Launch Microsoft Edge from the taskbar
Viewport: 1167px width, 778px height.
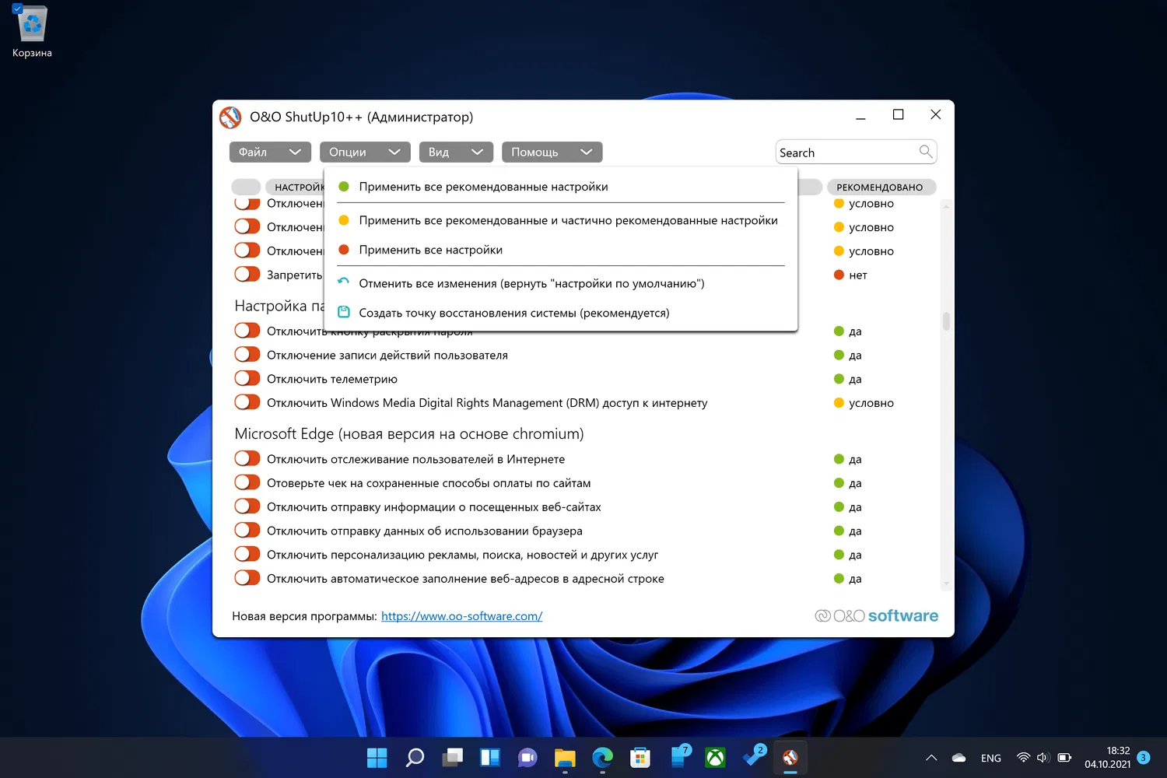[x=602, y=757]
